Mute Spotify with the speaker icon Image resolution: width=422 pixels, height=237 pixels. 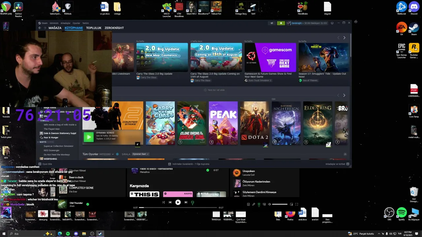(269, 204)
